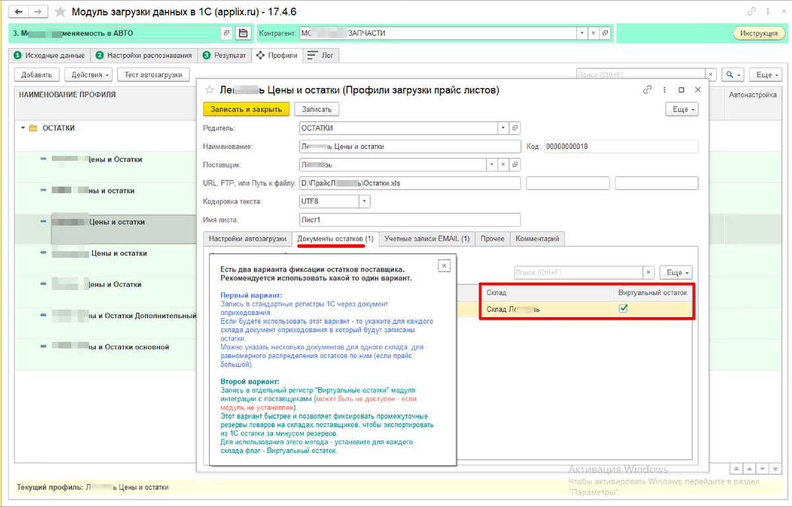Open the Родитель ОСТАТКИ record icon

pos(515,128)
